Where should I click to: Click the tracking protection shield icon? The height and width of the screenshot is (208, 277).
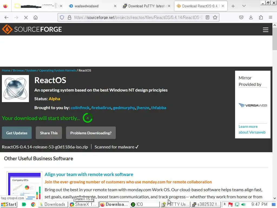[62, 17]
